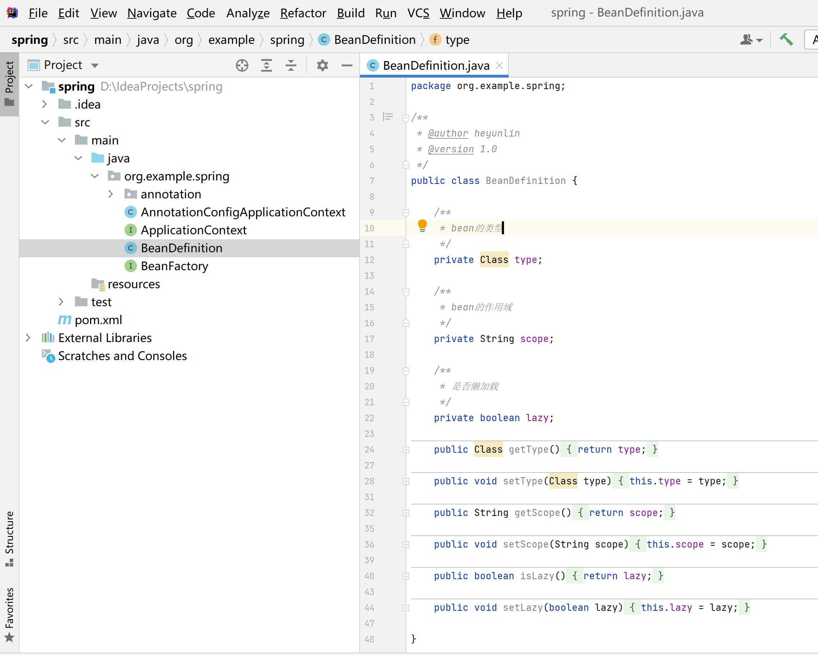Image resolution: width=818 pixels, height=655 pixels.
Task: Click the Expand All icon in Project panel
Action: 266,65
